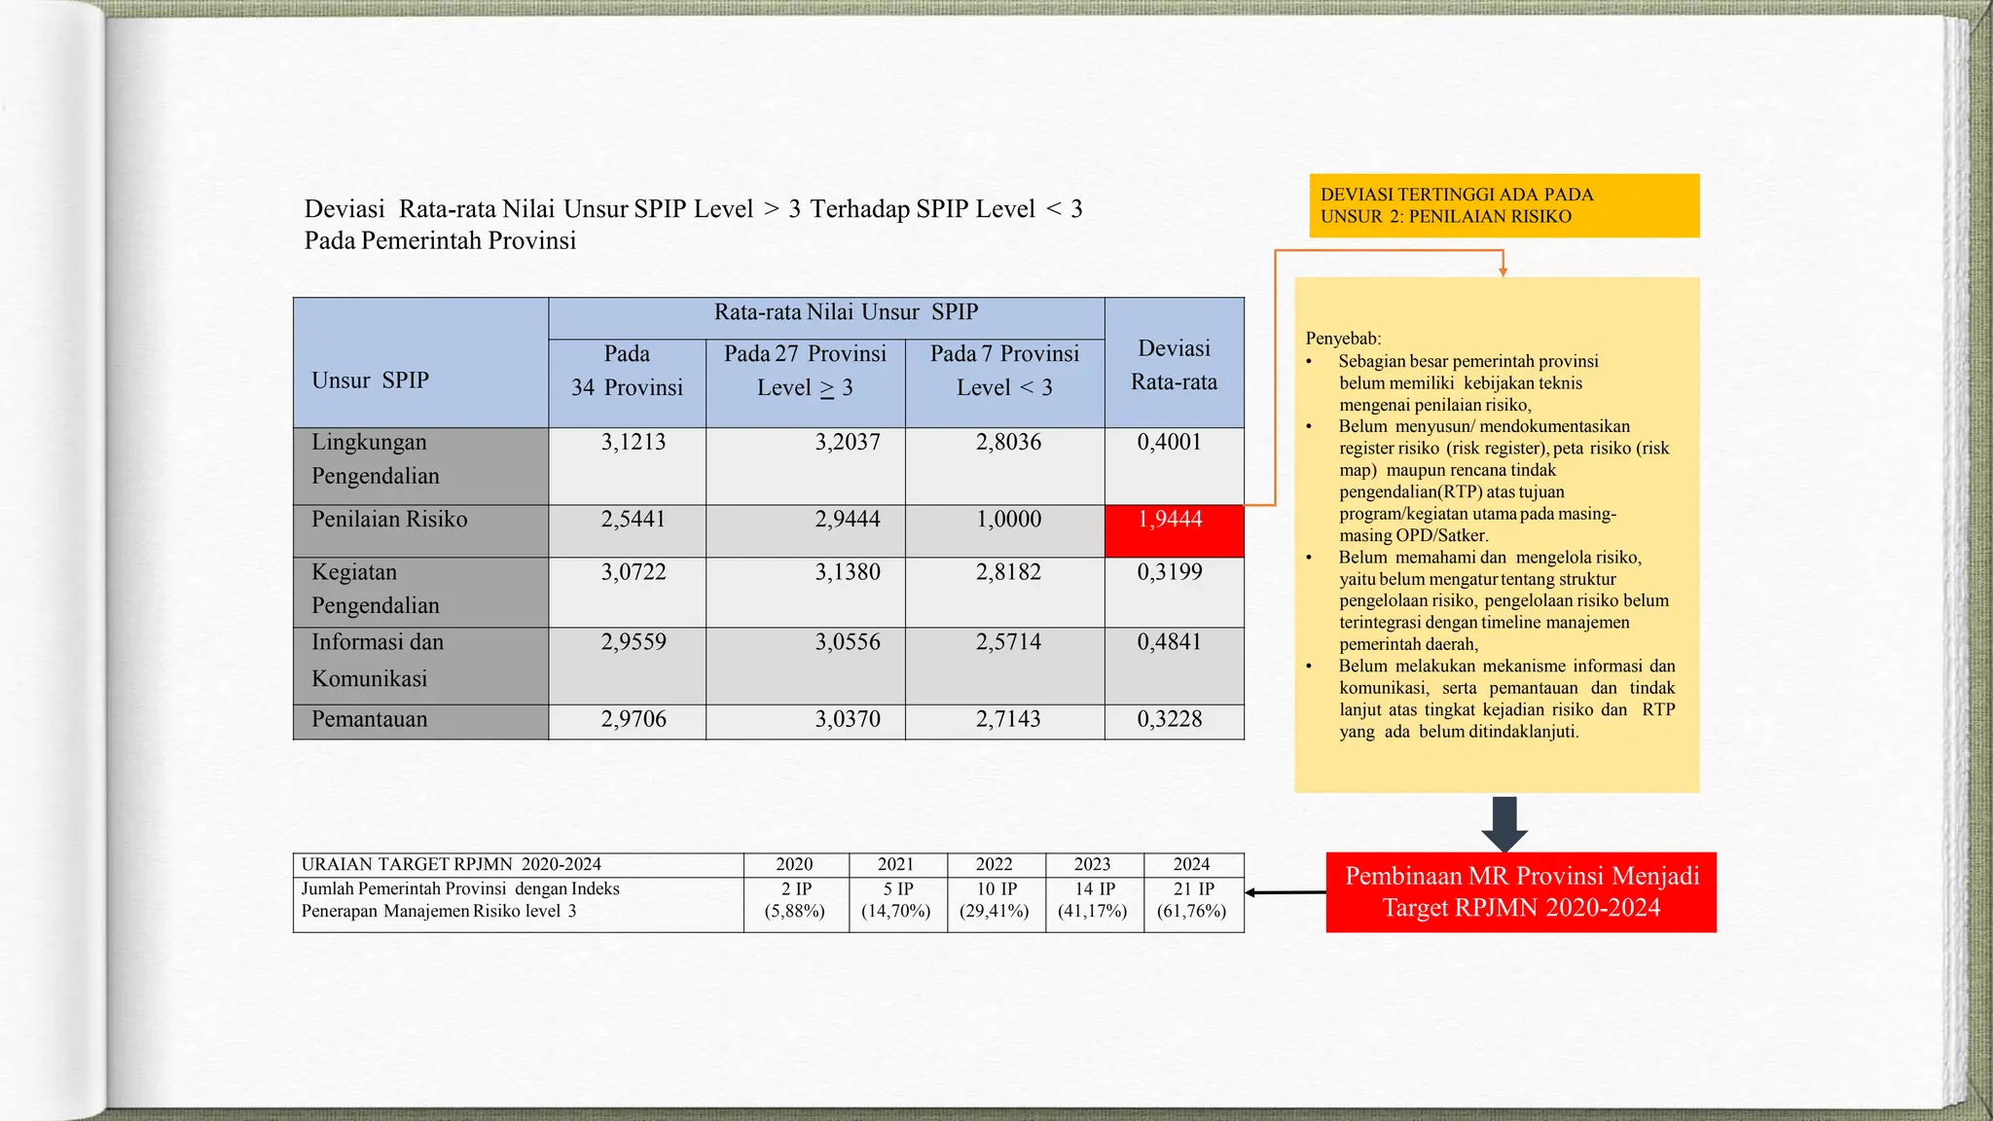
Task: Click the orange arrowhead above Penyebab box
Action: [x=1503, y=269]
